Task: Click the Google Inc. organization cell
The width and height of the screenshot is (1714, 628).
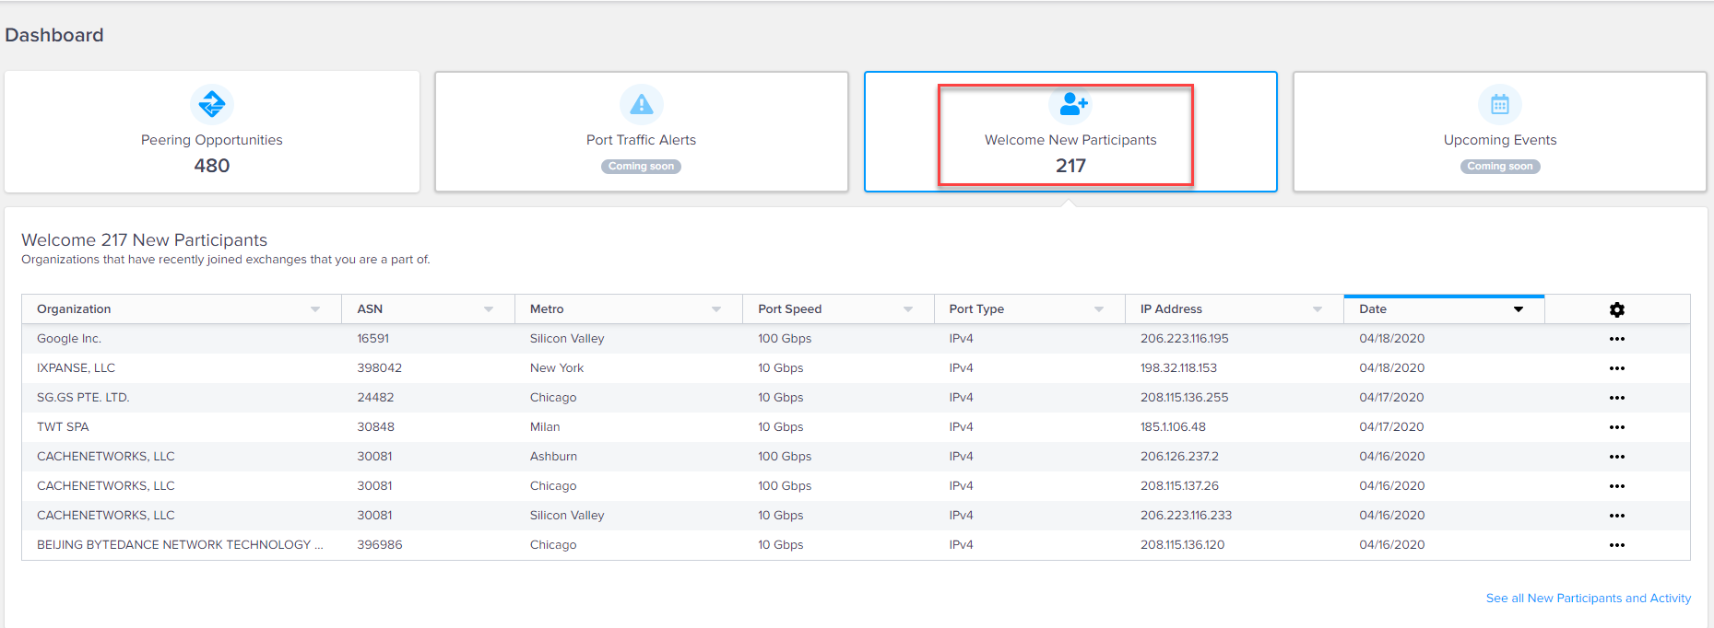Action: pyautogui.click(x=69, y=339)
